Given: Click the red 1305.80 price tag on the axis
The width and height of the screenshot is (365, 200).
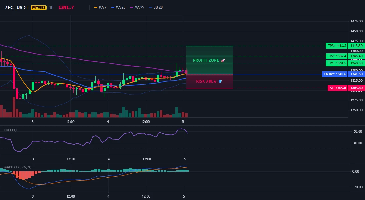Looking at the screenshot, I should (x=356, y=88).
